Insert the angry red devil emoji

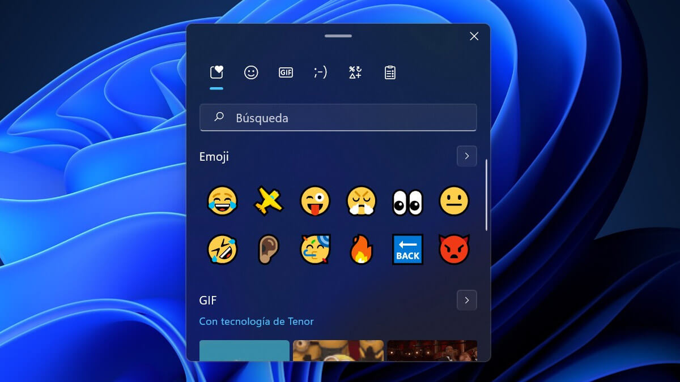coord(454,250)
